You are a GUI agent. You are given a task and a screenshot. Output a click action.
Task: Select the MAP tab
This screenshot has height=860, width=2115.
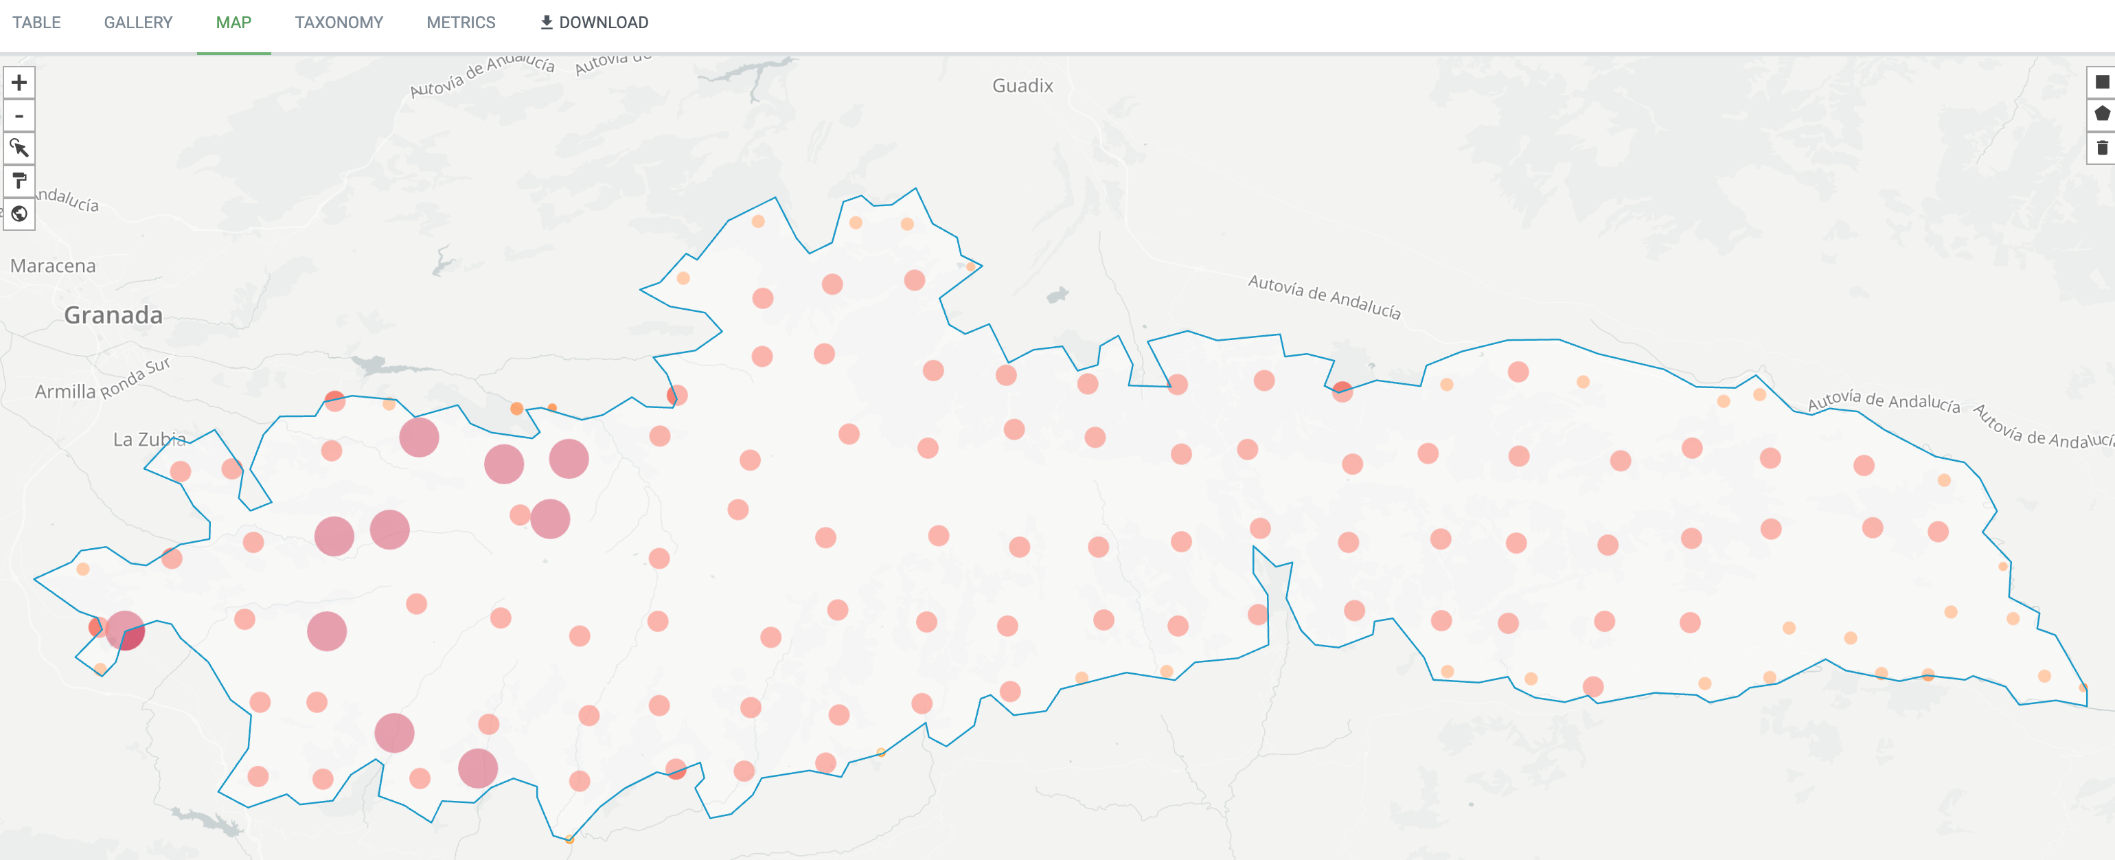tap(233, 23)
